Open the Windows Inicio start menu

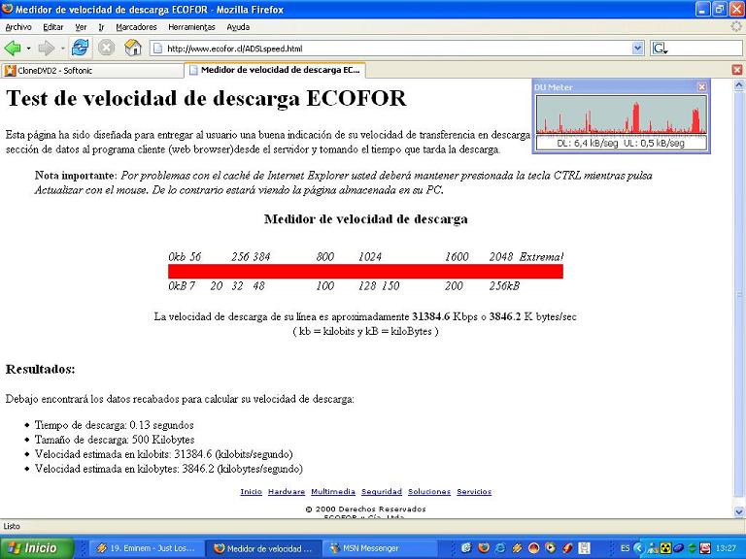tap(37, 548)
